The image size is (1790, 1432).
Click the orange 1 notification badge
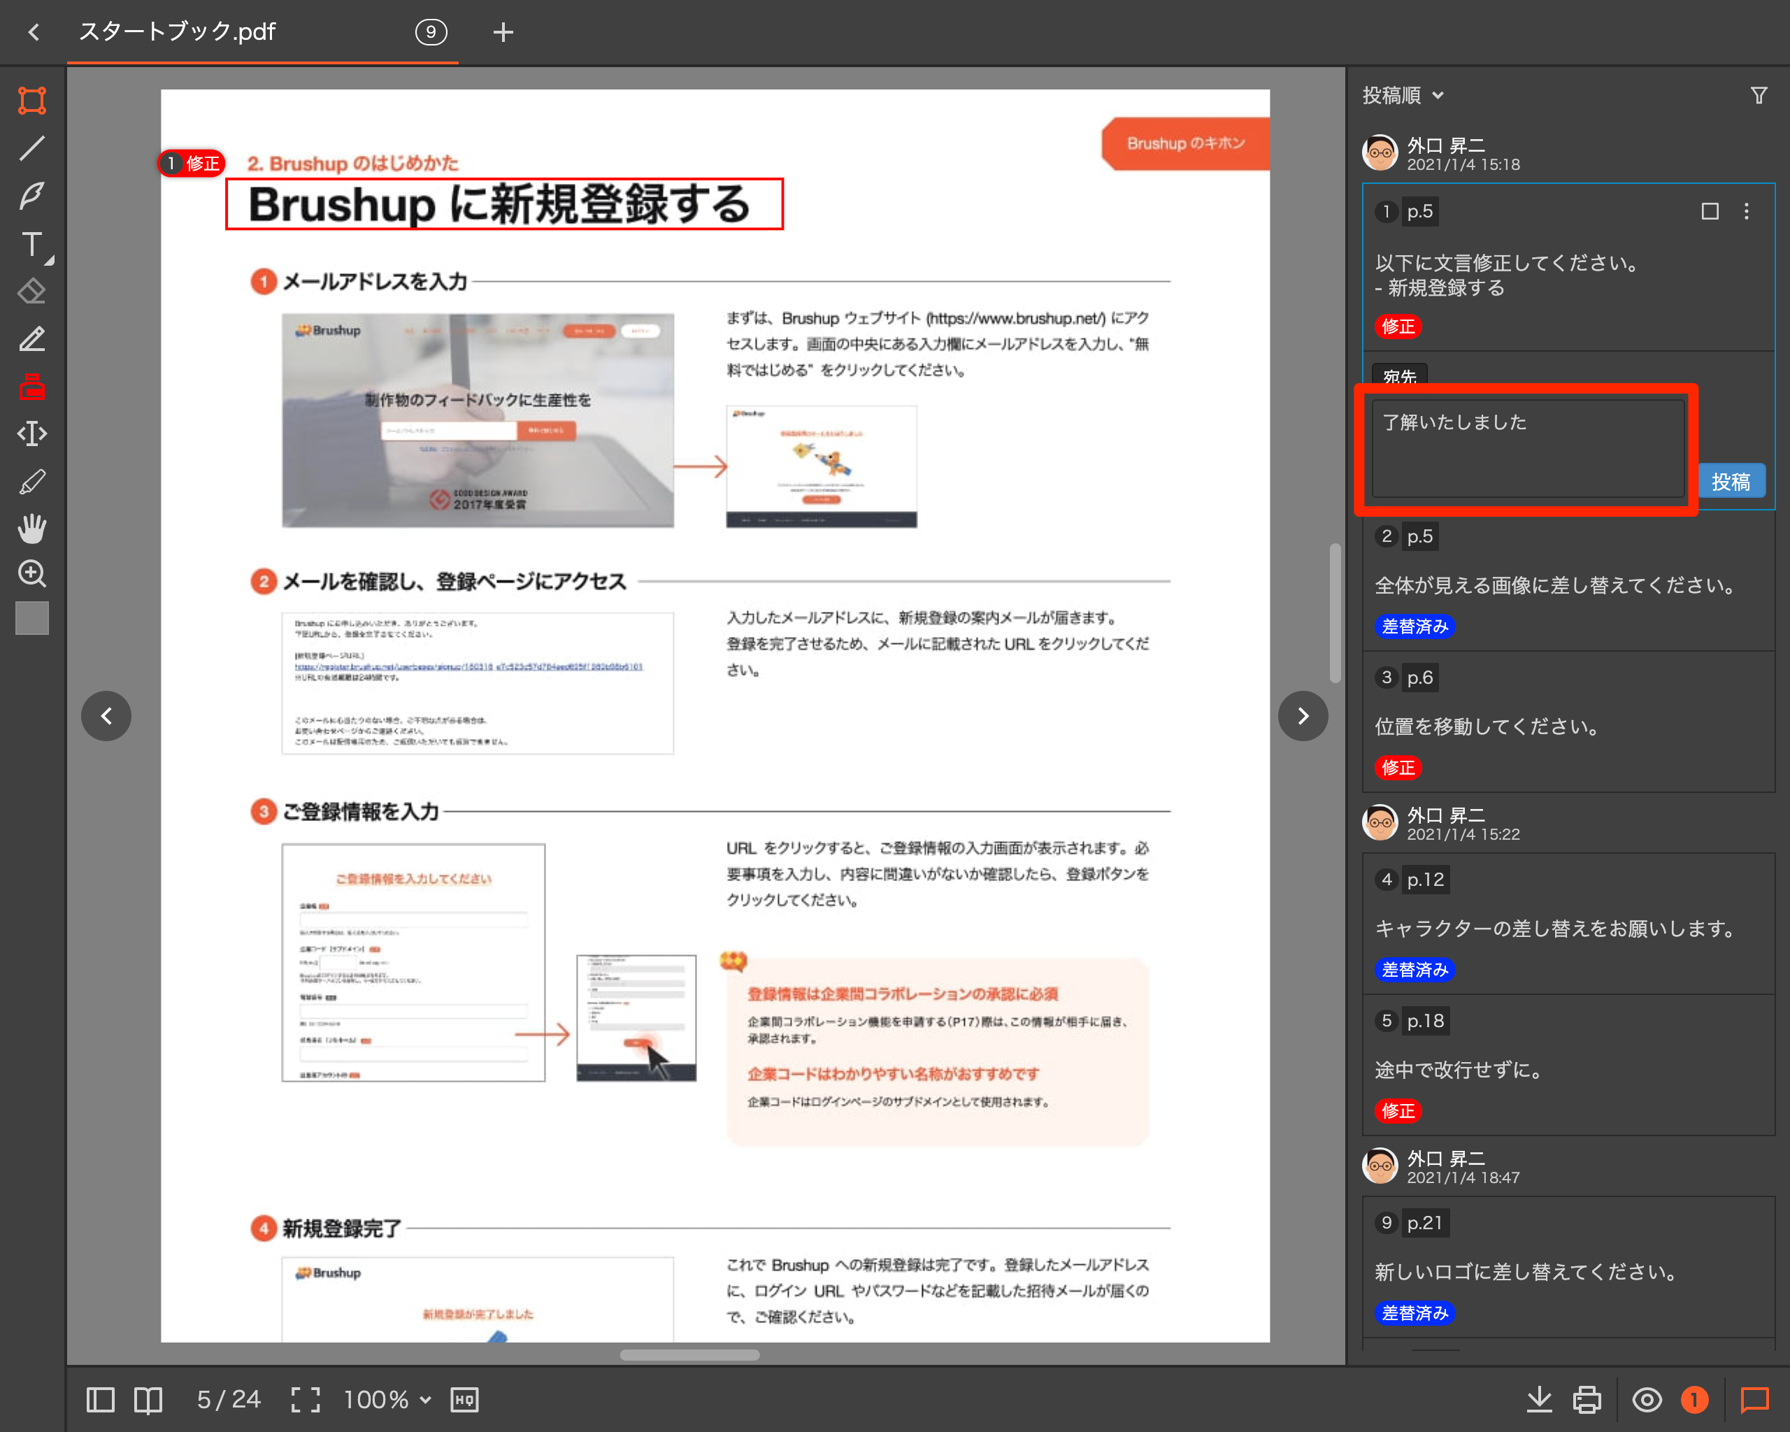click(1694, 1400)
